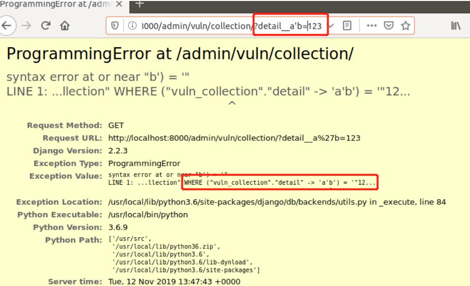
Task: Open the browser home page
Action: (x=65, y=26)
